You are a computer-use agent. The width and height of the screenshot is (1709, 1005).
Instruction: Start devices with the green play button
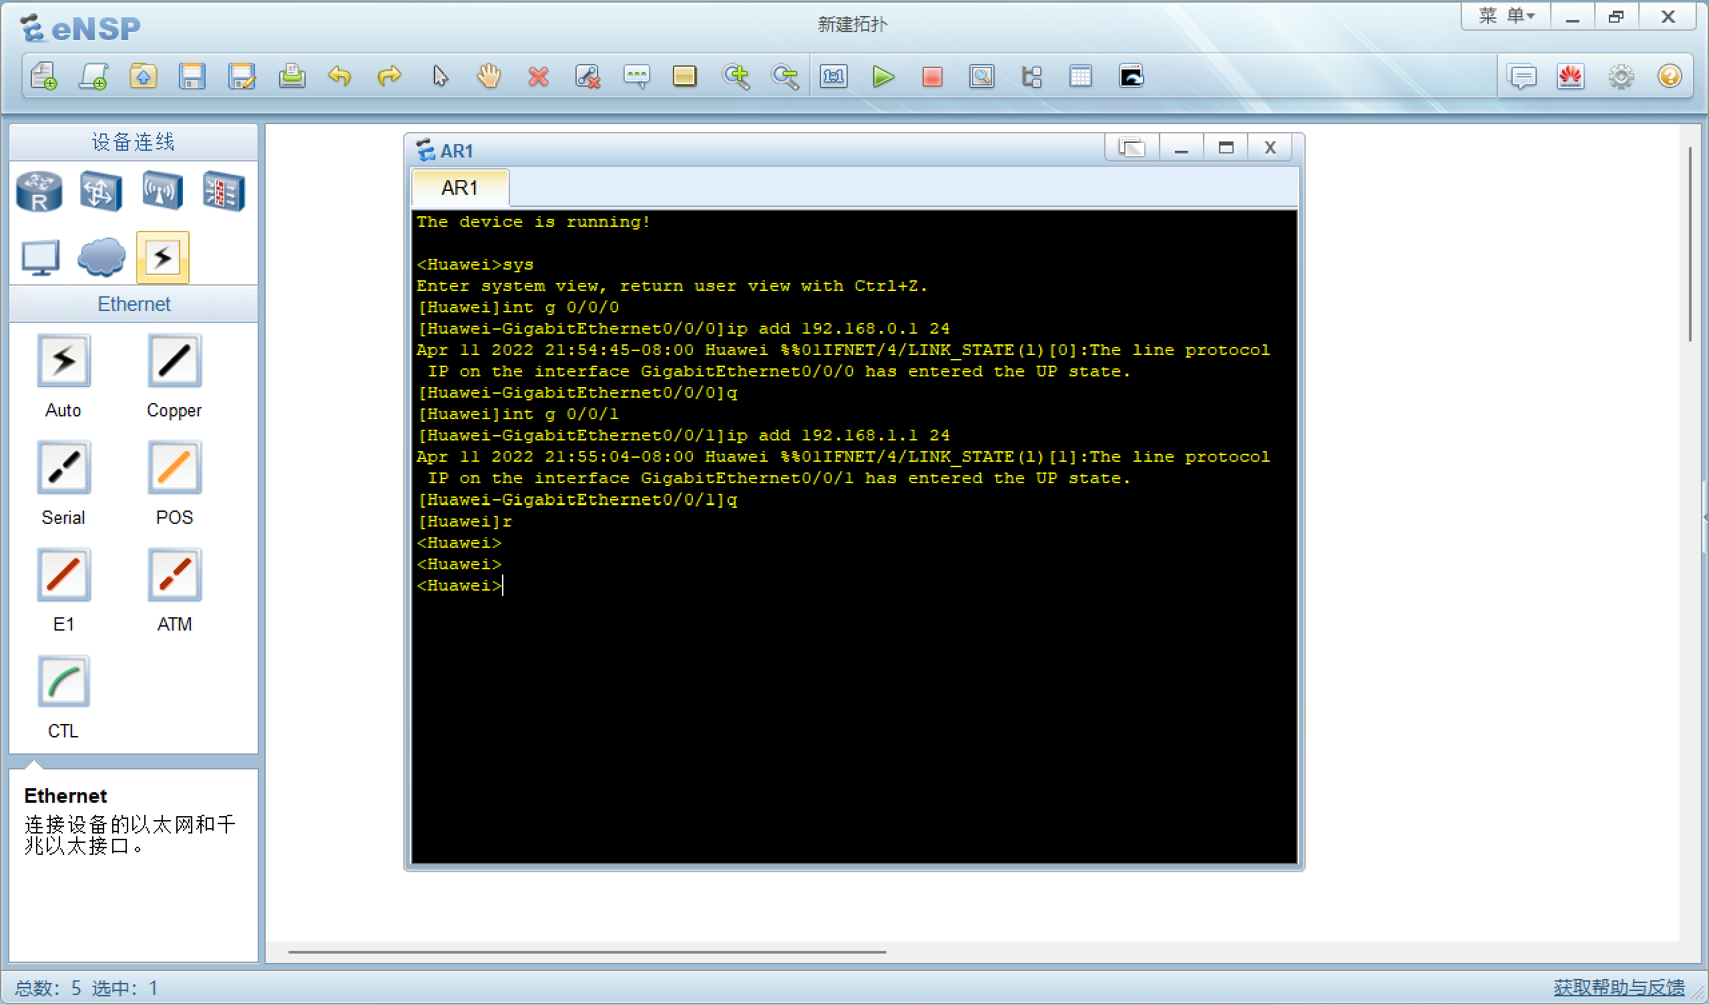pyautogui.click(x=883, y=76)
